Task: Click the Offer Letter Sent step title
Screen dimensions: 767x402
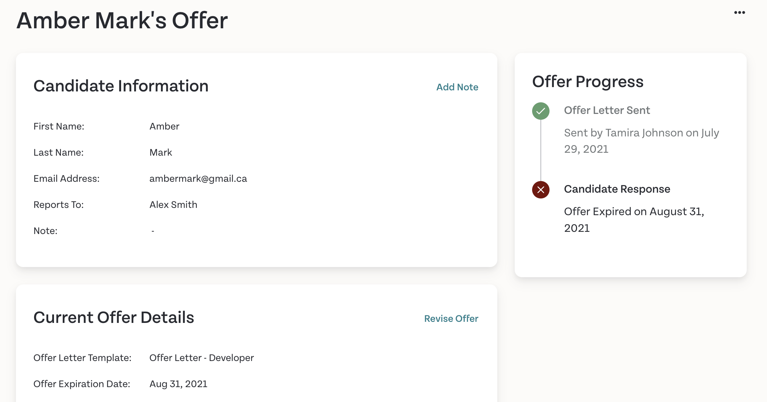Action: (607, 110)
